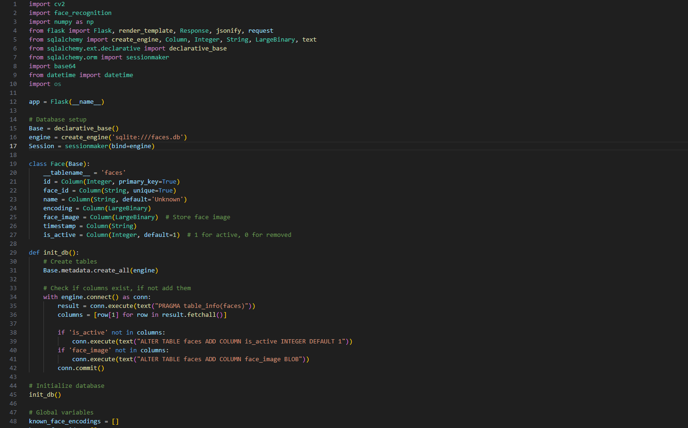This screenshot has width=688, height=428.
Task: Click the '# Global variables' comment
Action: [x=61, y=413]
